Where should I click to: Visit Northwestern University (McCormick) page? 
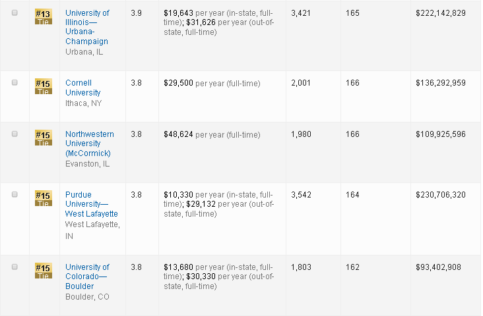tap(89, 144)
